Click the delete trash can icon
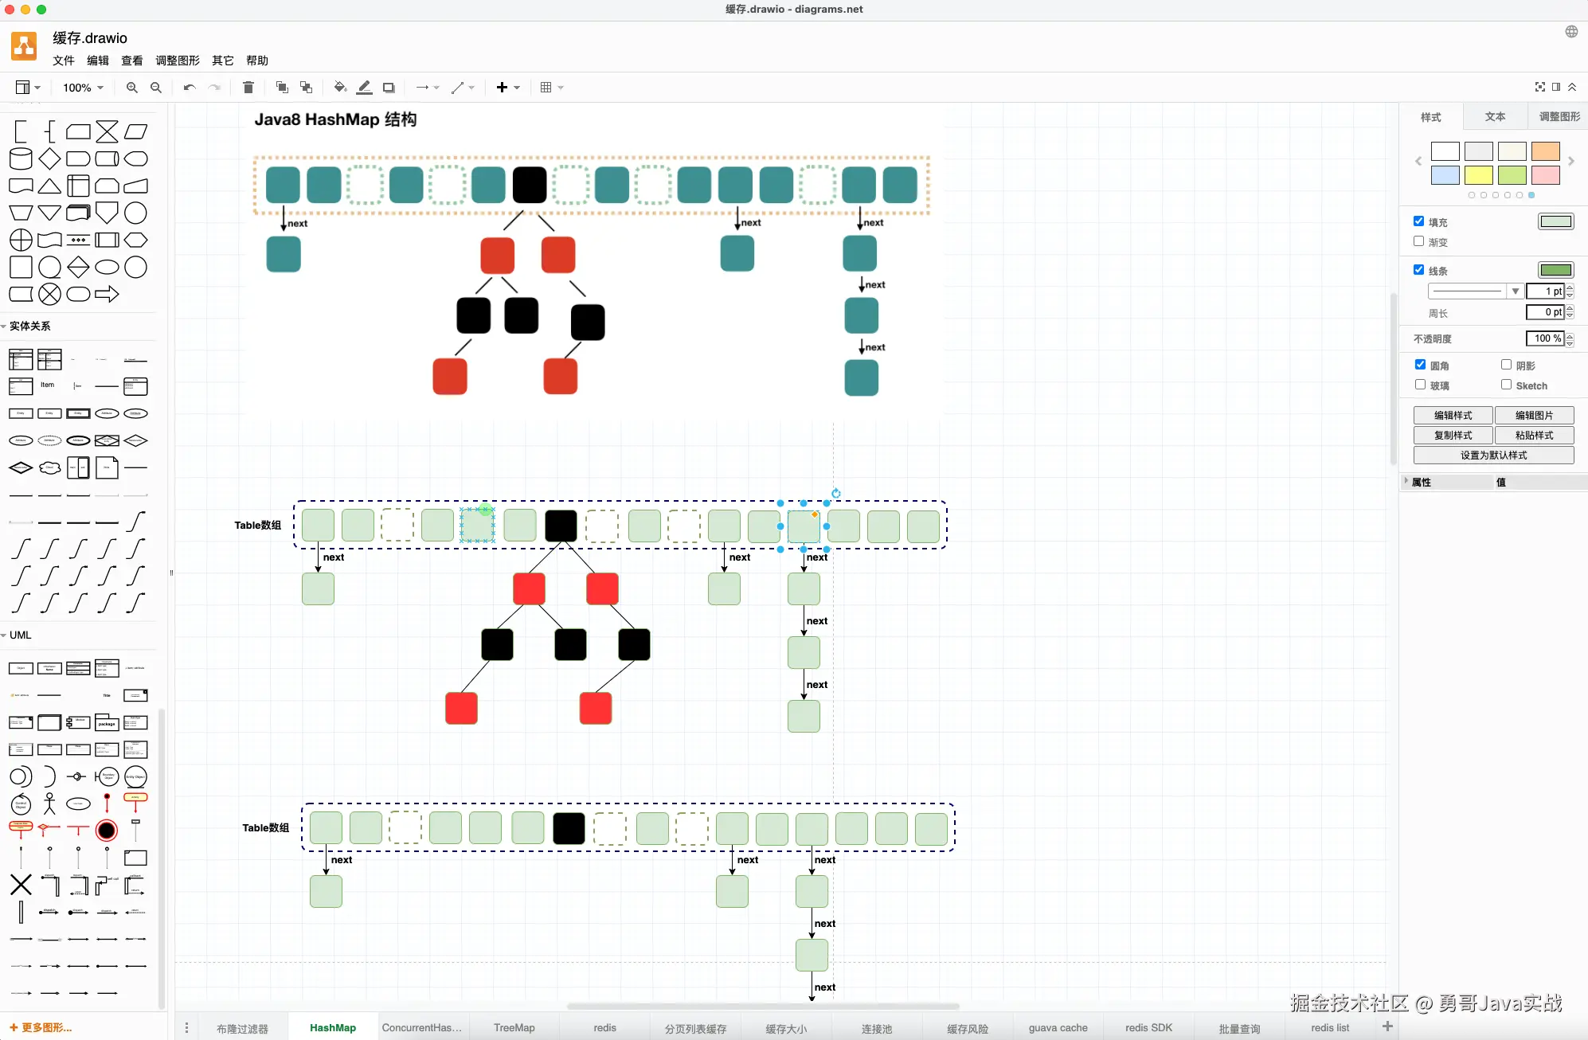This screenshot has height=1040, width=1588. point(248,88)
